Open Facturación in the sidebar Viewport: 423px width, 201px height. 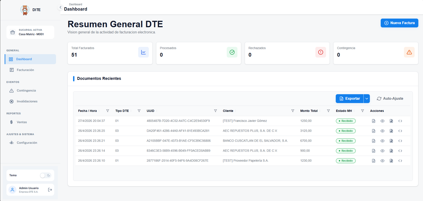[25, 70]
